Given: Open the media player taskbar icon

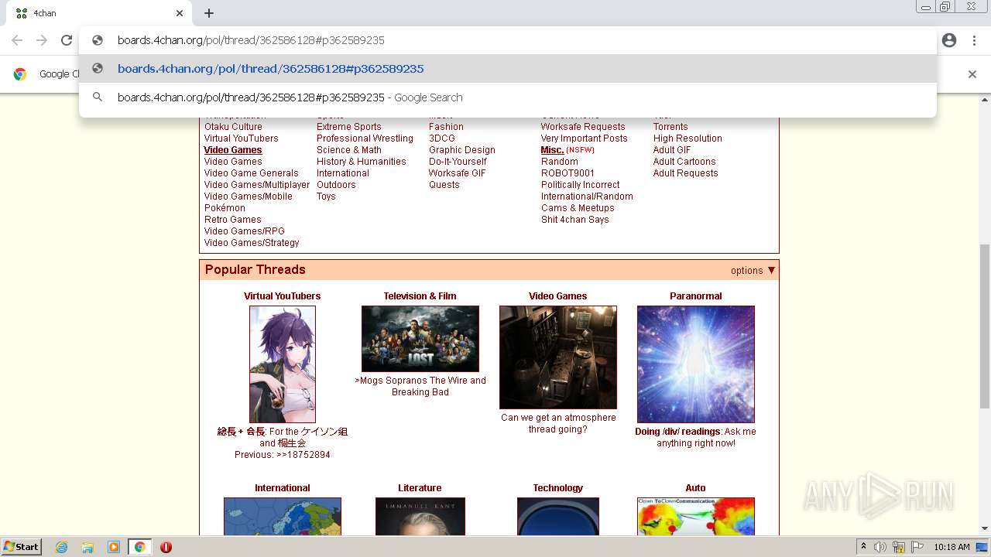Looking at the screenshot, I should tap(114, 547).
